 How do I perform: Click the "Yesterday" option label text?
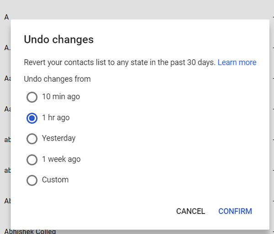pyautogui.click(x=58, y=138)
